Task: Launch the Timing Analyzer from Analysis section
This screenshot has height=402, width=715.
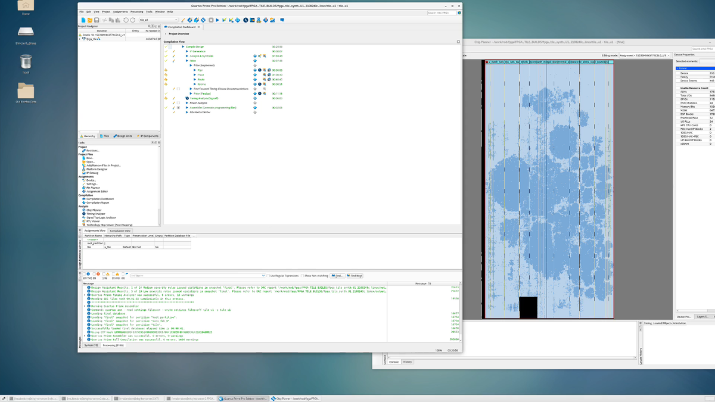Action: pyautogui.click(x=97, y=214)
